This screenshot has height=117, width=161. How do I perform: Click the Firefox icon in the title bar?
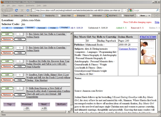coord(2,2)
